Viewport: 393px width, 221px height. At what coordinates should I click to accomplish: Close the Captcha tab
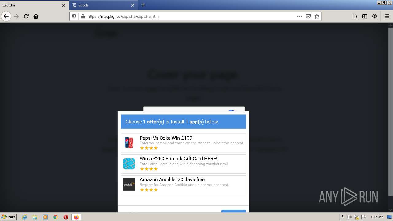pyautogui.click(x=64, y=5)
